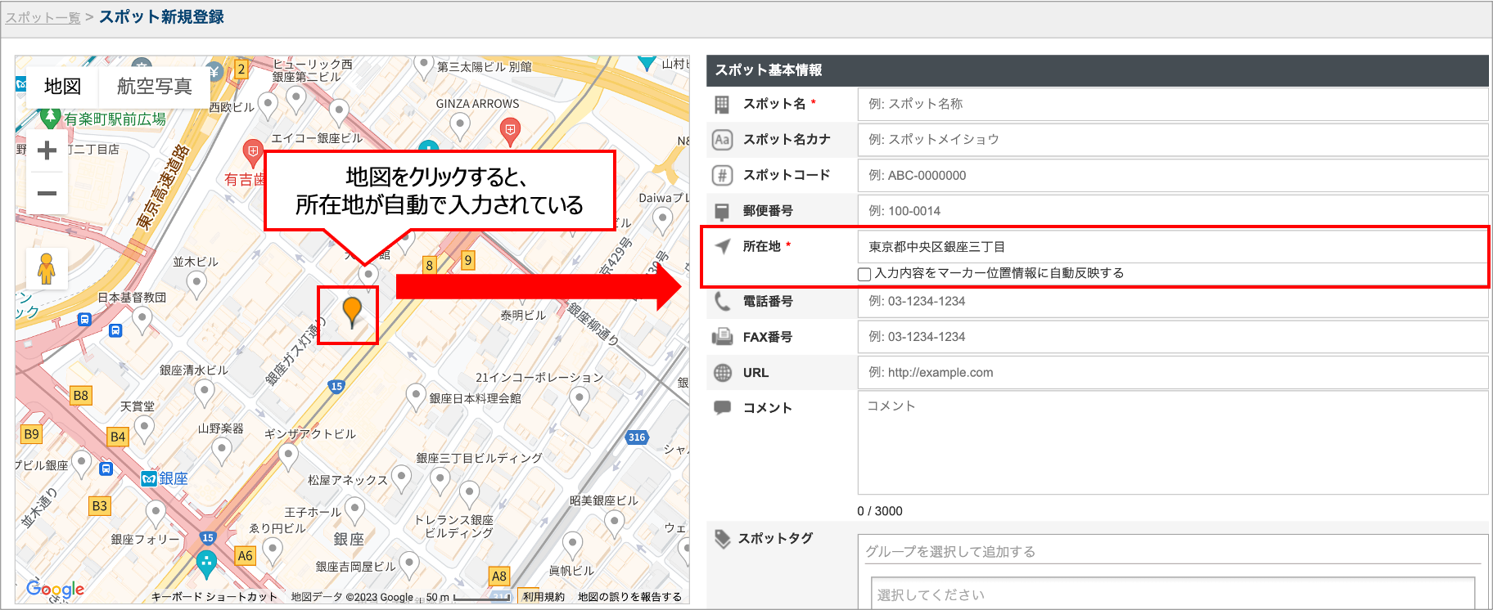Viewport: 1493px width, 610px height.
Task: Click the コメント text area
Action: click(x=1172, y=442)
